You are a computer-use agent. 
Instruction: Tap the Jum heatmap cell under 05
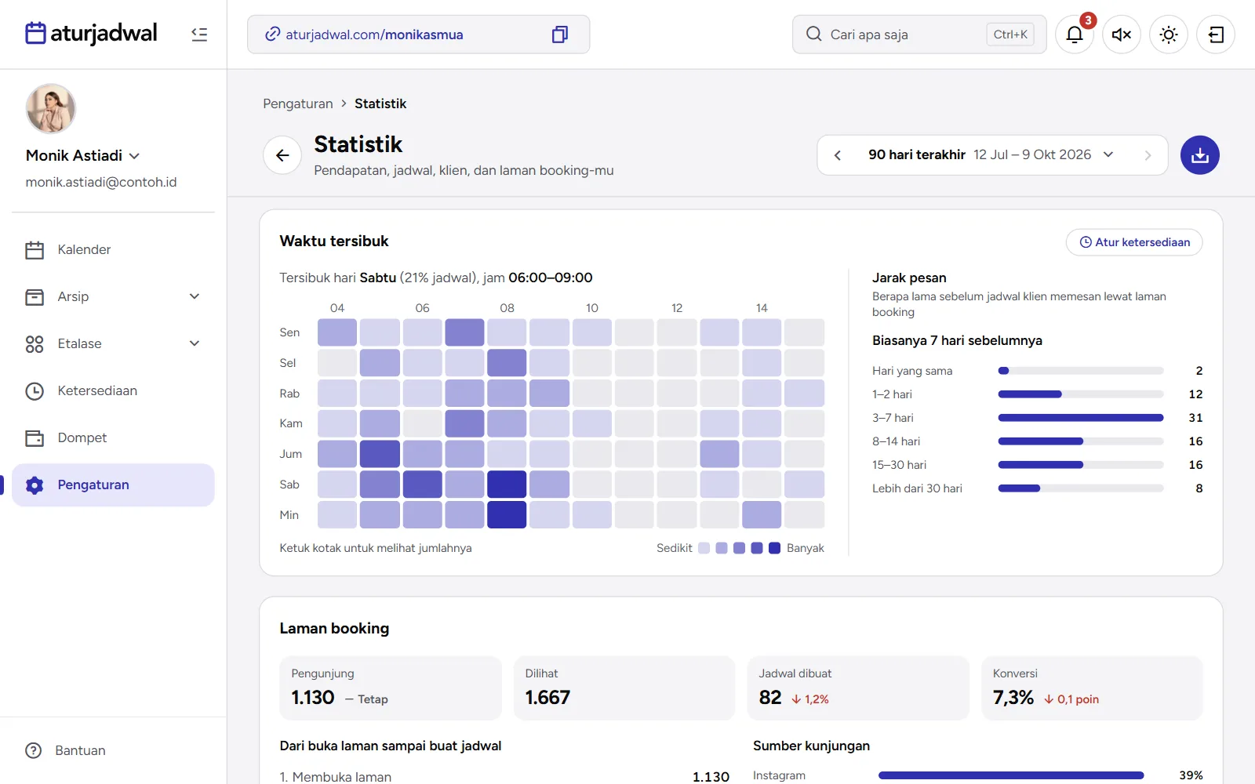point(380,454)
